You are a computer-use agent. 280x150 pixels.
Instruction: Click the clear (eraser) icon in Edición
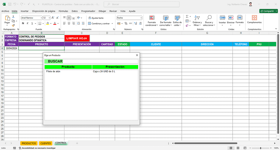click(x=187, y=25)
